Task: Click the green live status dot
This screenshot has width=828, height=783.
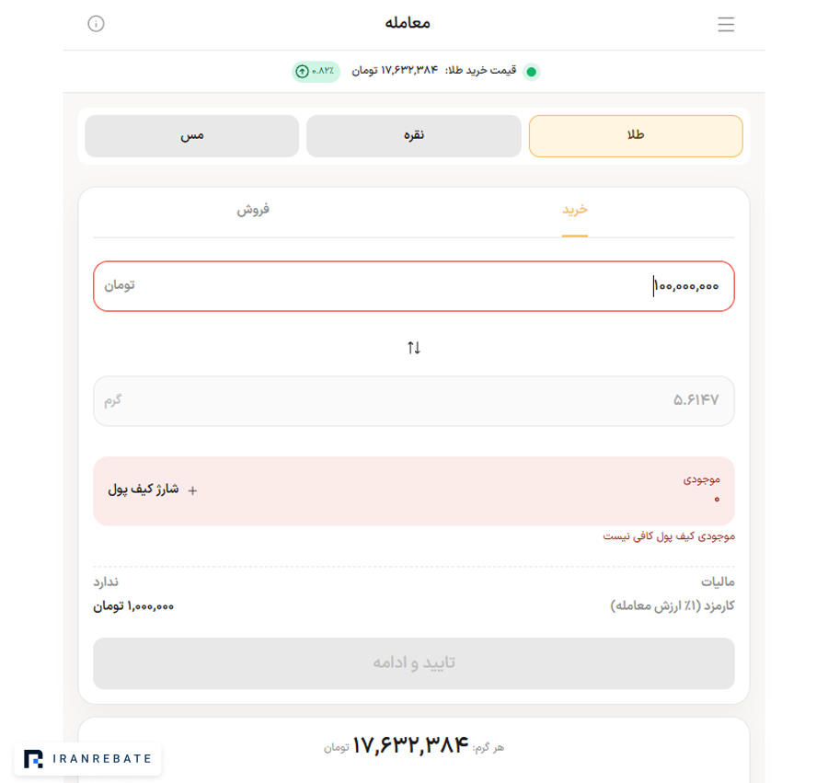Action: pos(531,72)
